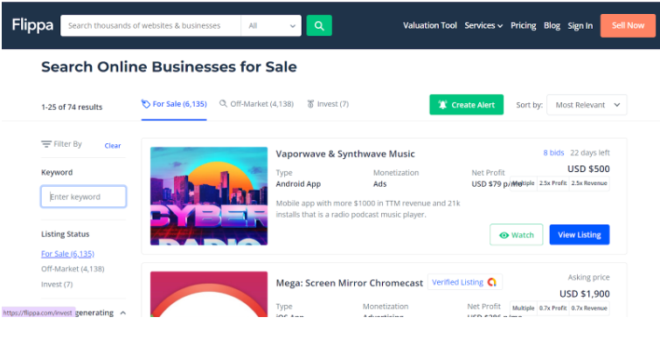
Task: Clear the filters
Action: [x=113, y=146]
